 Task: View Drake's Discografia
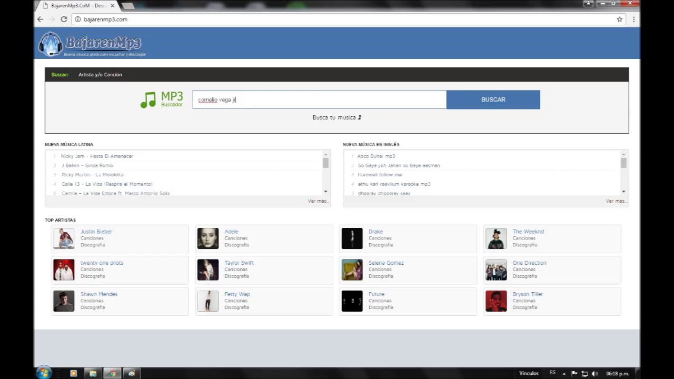pyautogui.click(x=381, y=245)
